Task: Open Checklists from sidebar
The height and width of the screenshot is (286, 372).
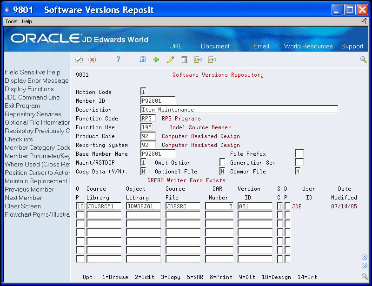Action: point(19,140)
